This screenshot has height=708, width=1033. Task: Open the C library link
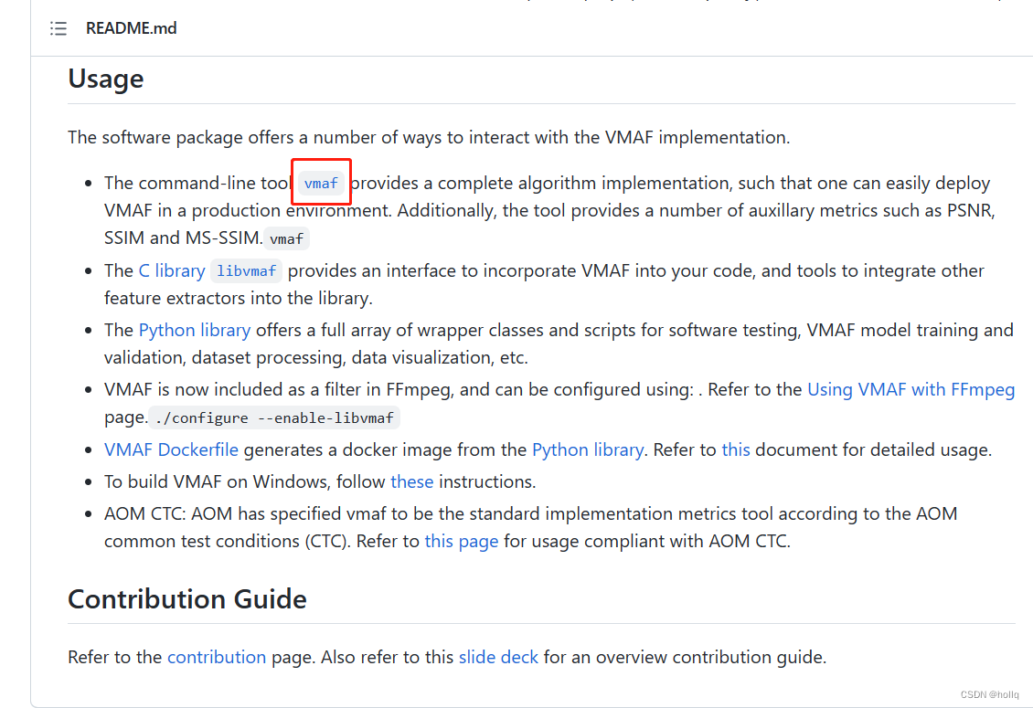[x=172, y=270]
